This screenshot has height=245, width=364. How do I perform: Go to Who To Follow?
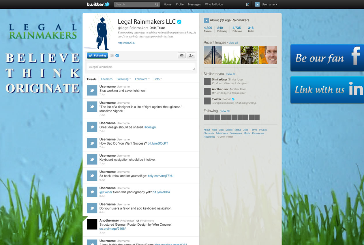214,4
